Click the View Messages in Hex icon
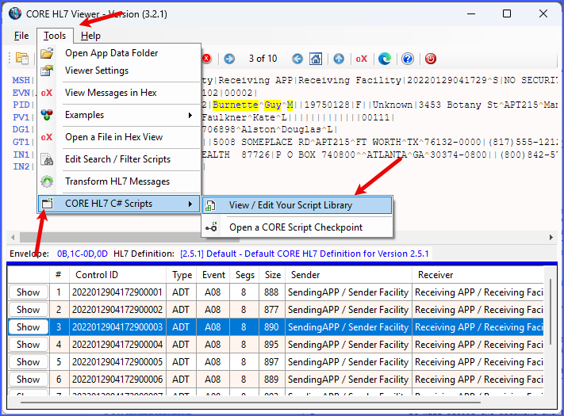 [x=47, y=93]
